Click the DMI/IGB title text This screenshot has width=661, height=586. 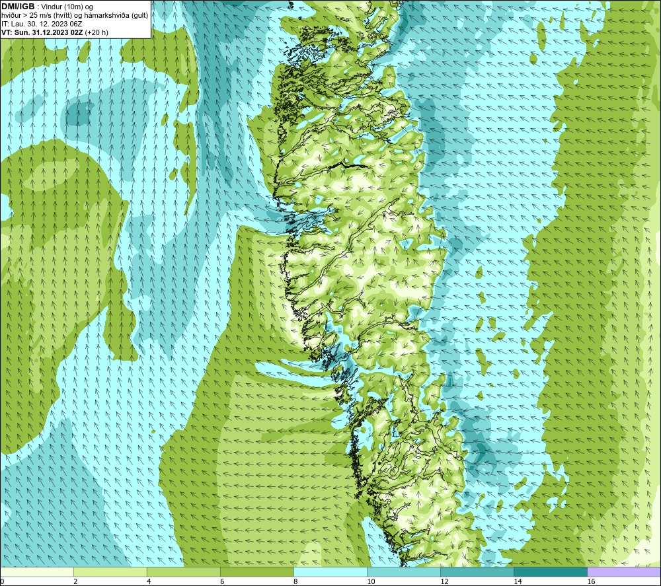(x=18, y=7)
